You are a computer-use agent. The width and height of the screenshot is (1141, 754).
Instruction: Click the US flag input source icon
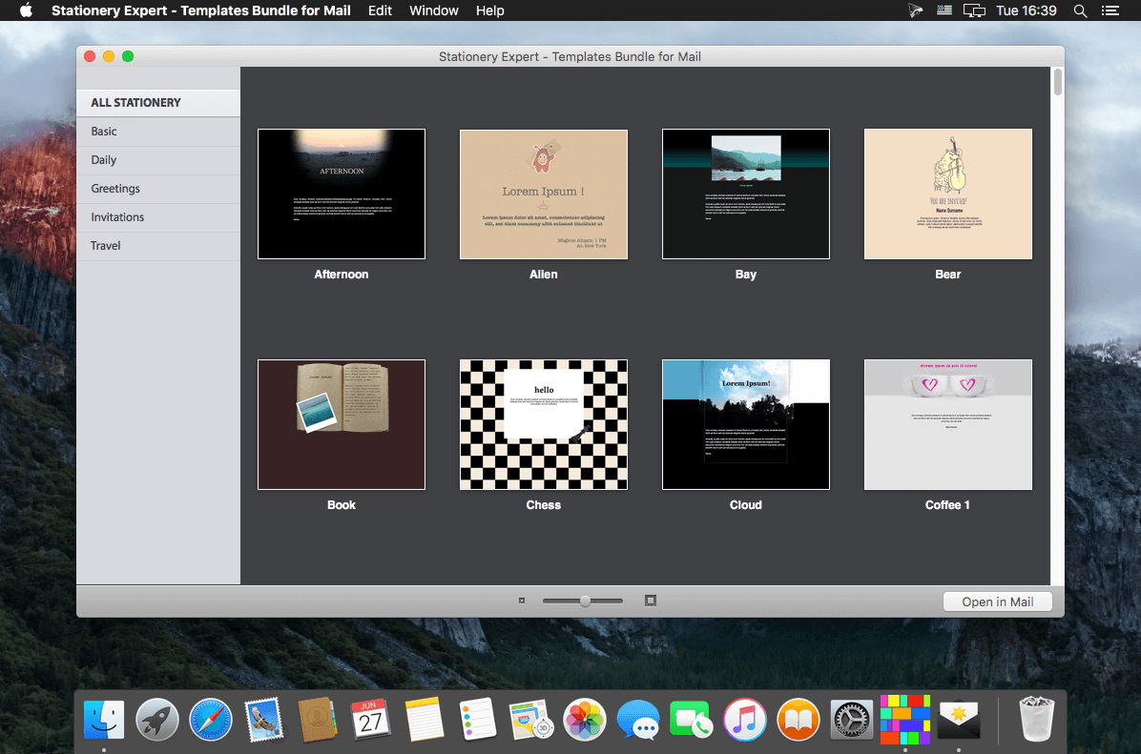pyautogui.click(x=944, y=10)
